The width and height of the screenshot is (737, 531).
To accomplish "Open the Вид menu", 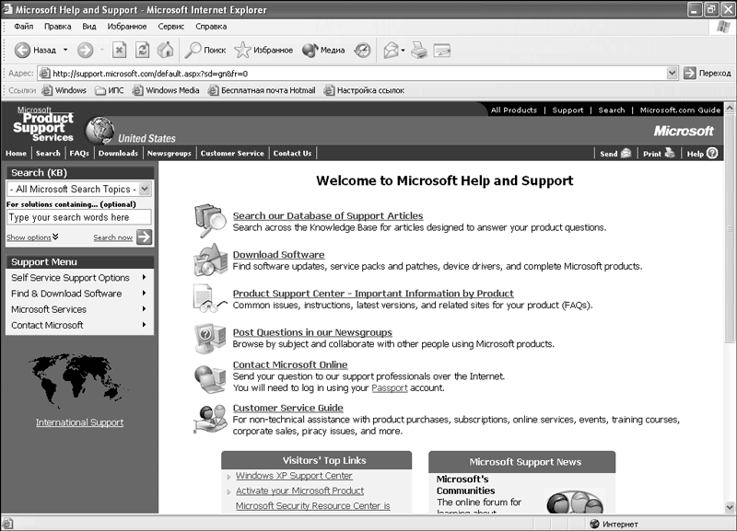I will point(88,27).
